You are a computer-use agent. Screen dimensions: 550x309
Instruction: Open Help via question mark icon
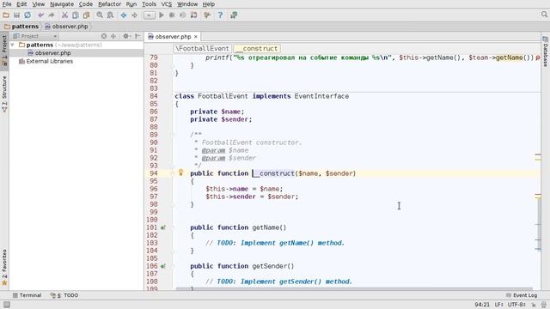(220, 15)
